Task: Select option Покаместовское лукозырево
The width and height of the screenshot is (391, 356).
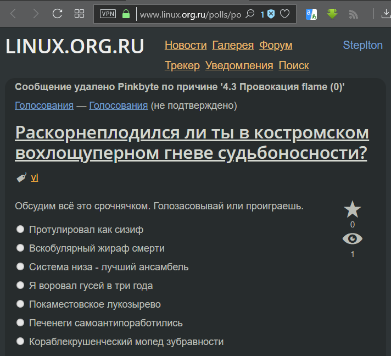Action: coord(20,304)
